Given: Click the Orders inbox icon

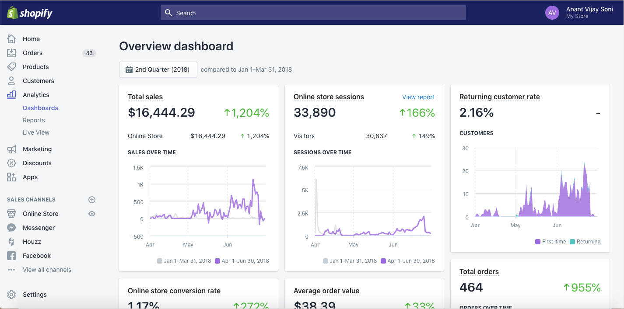Looking at the screenshot, I should pos(11,53).
